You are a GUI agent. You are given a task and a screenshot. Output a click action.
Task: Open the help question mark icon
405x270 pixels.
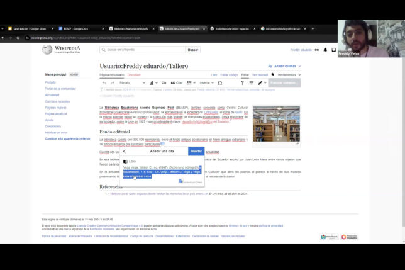pyautogui.click(x=242, y=82)
